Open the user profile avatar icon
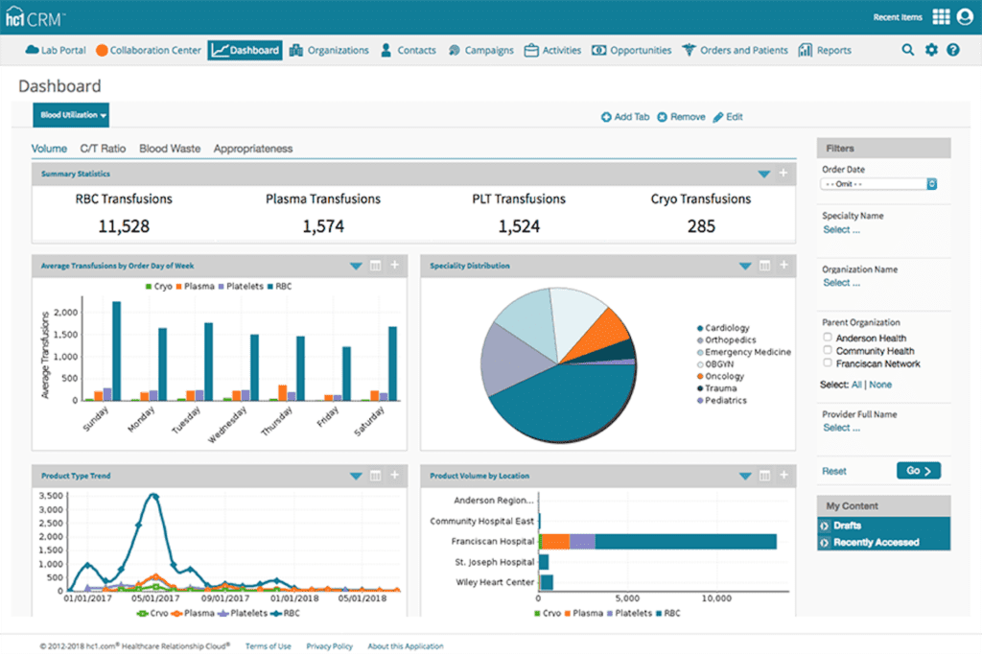982x655 pixels. (x=964, y=16)
